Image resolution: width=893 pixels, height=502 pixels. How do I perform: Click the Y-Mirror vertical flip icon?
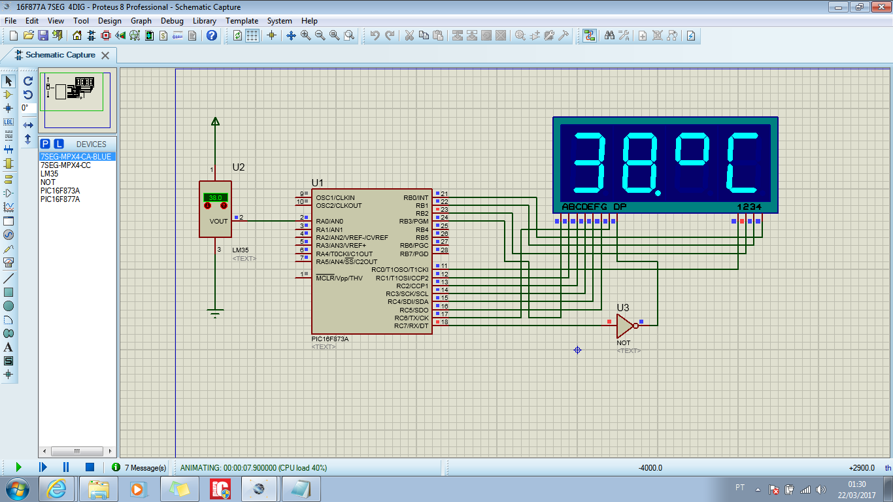28,139
